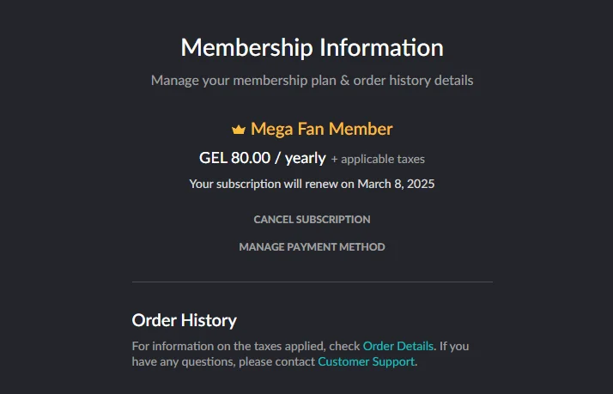This screenshot has width=613, height=394.
Task: Contact Customer Support via the link
Action: click(367, 361)
